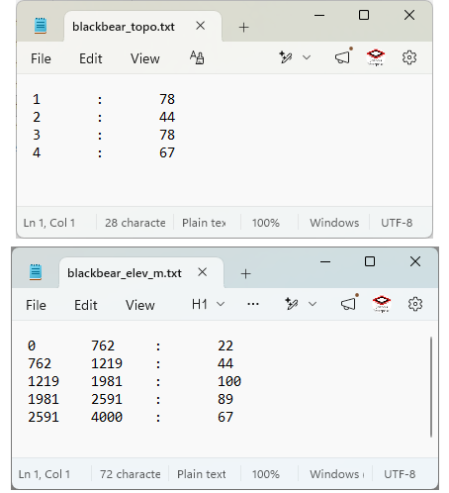This screenshot has width=449, height=493.
Task: Click value 67 in topo row 4
Action: (x=167, y=152)
